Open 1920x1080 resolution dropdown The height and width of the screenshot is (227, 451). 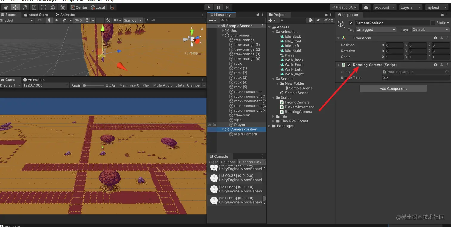[x=46, y=85]
